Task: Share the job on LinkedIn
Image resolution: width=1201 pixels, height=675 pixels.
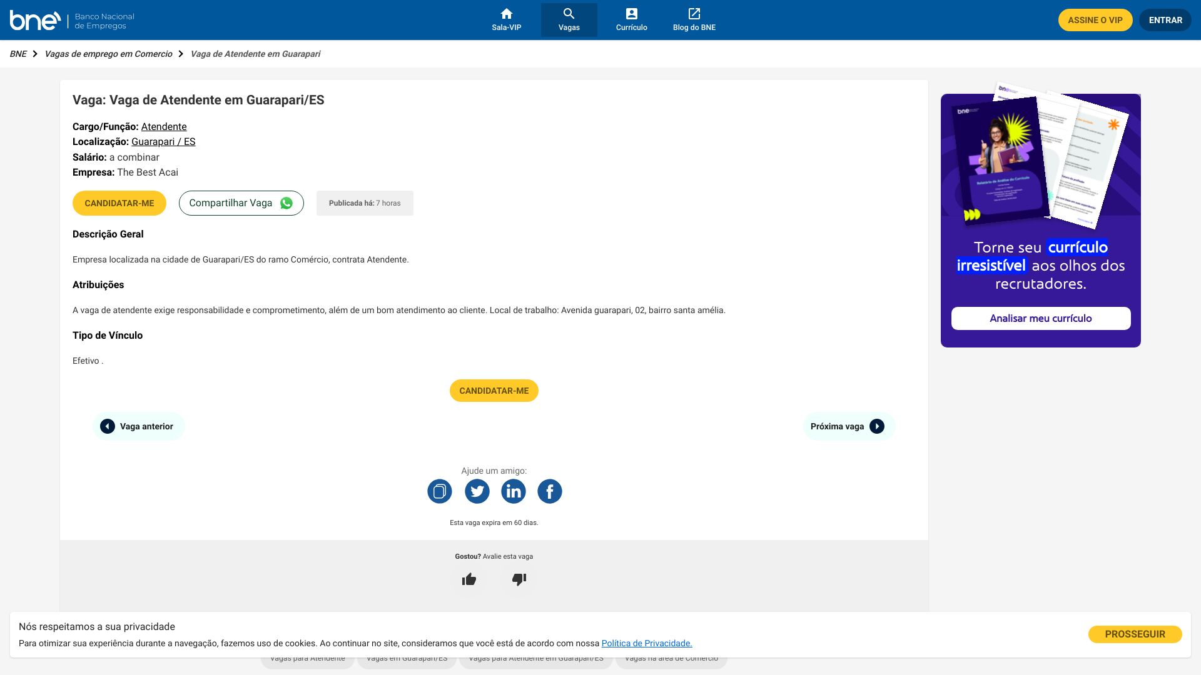Action: [514, 491]
